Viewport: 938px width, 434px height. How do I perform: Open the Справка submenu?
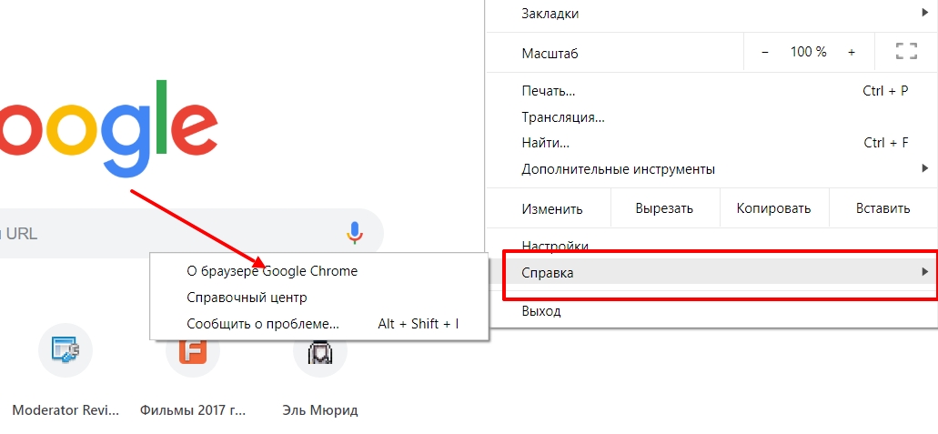710,272
